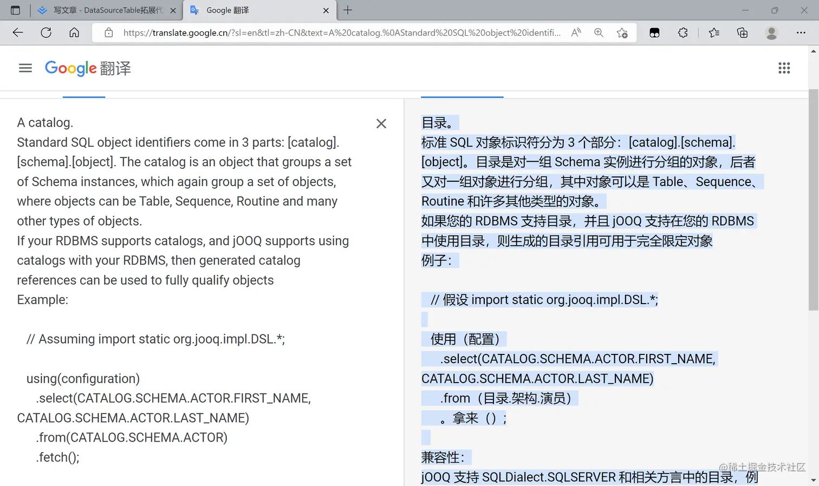The height and width of the screenshot is (486, 819).
Task: Click the translated '兼容性:' line
Action: (x=446, y=458)
